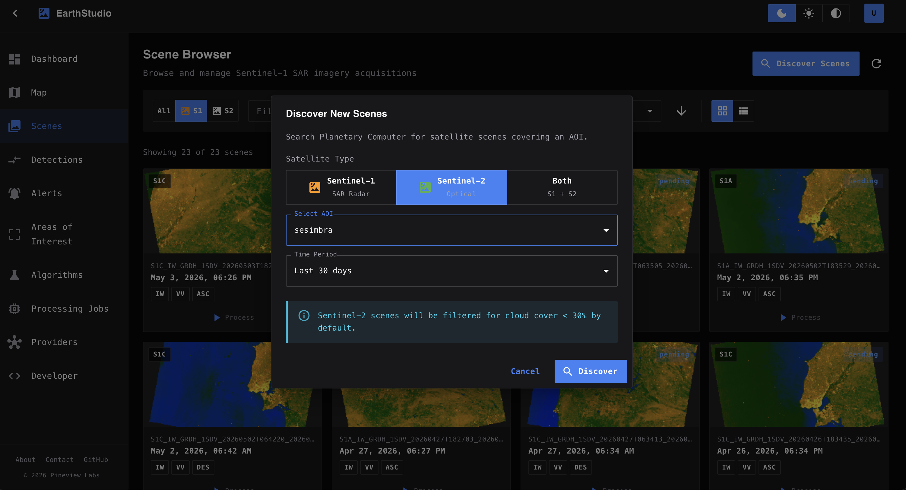Click Cancel in the dialog
Viewport: 906px width, 490px height.
click(x=525, y=371)
